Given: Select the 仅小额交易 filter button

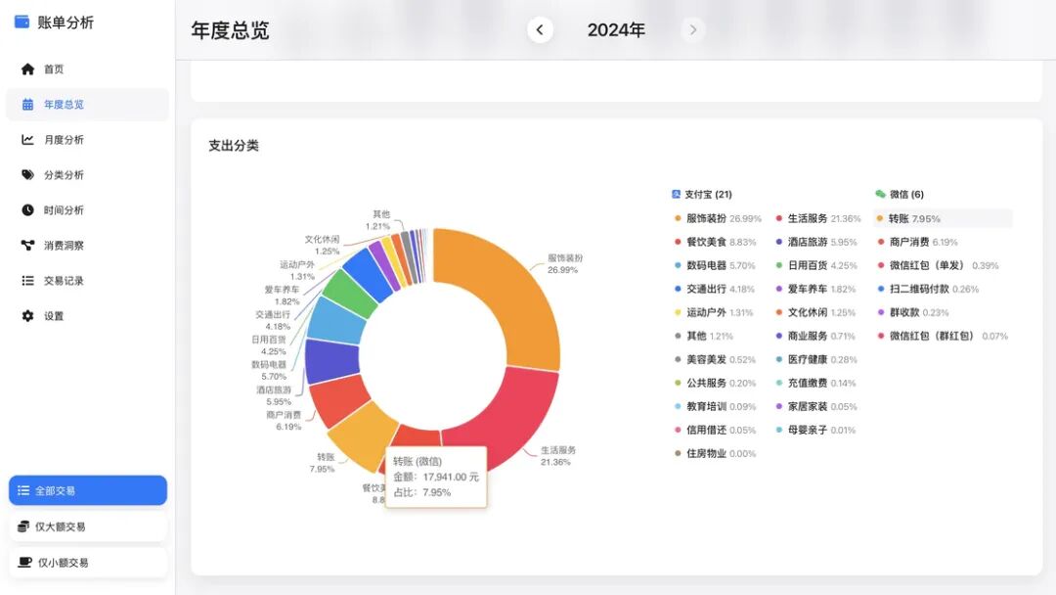Looking at the screenshot, I should (88, 562).
